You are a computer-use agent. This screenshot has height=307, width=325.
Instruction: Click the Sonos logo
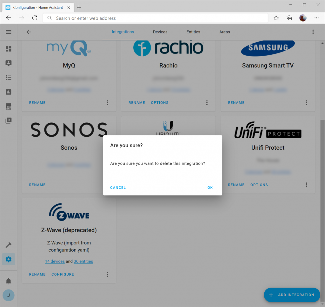[x=69, y=130]
